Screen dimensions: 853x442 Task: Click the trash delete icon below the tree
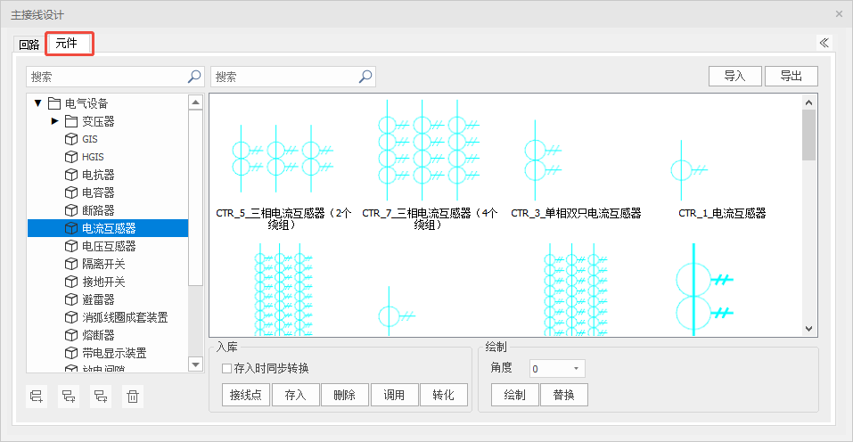coord(133,397)
